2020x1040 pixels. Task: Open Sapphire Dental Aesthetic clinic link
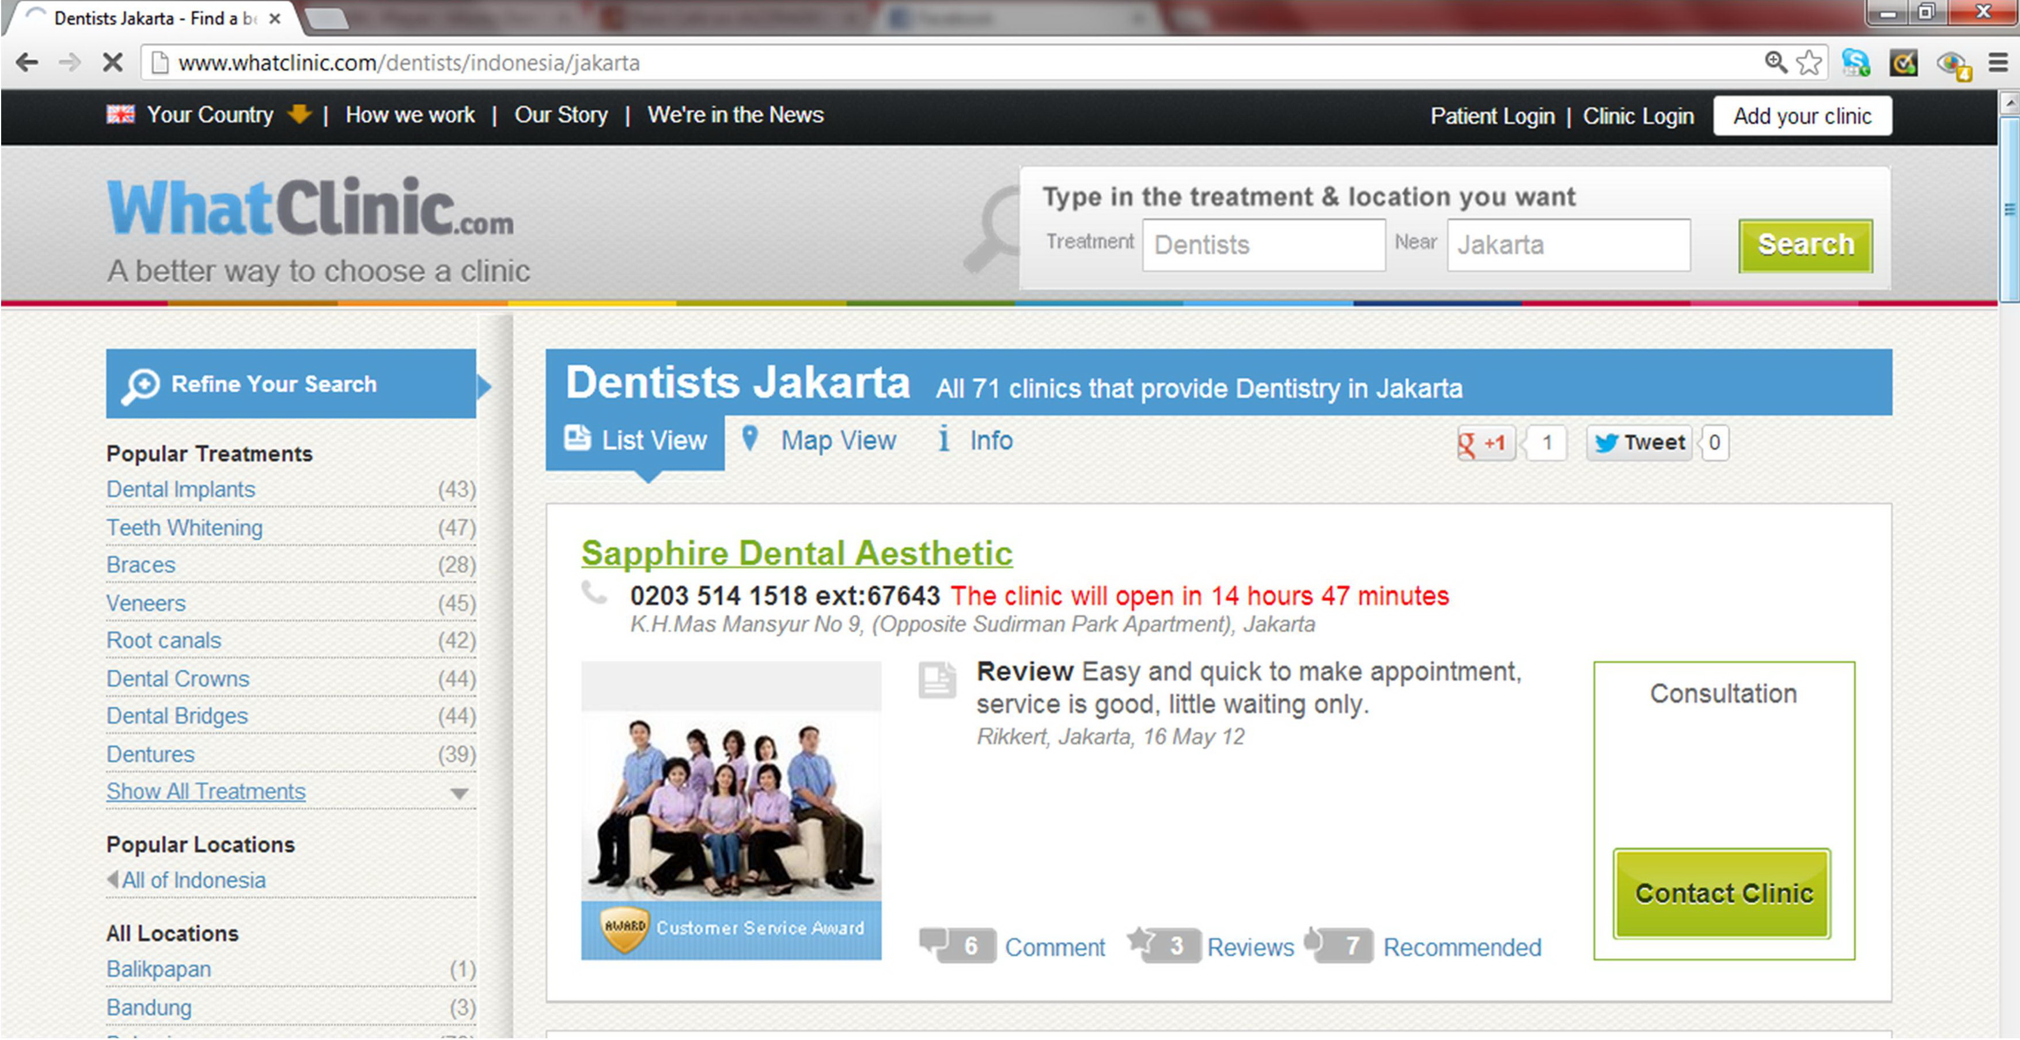point(797,554)
